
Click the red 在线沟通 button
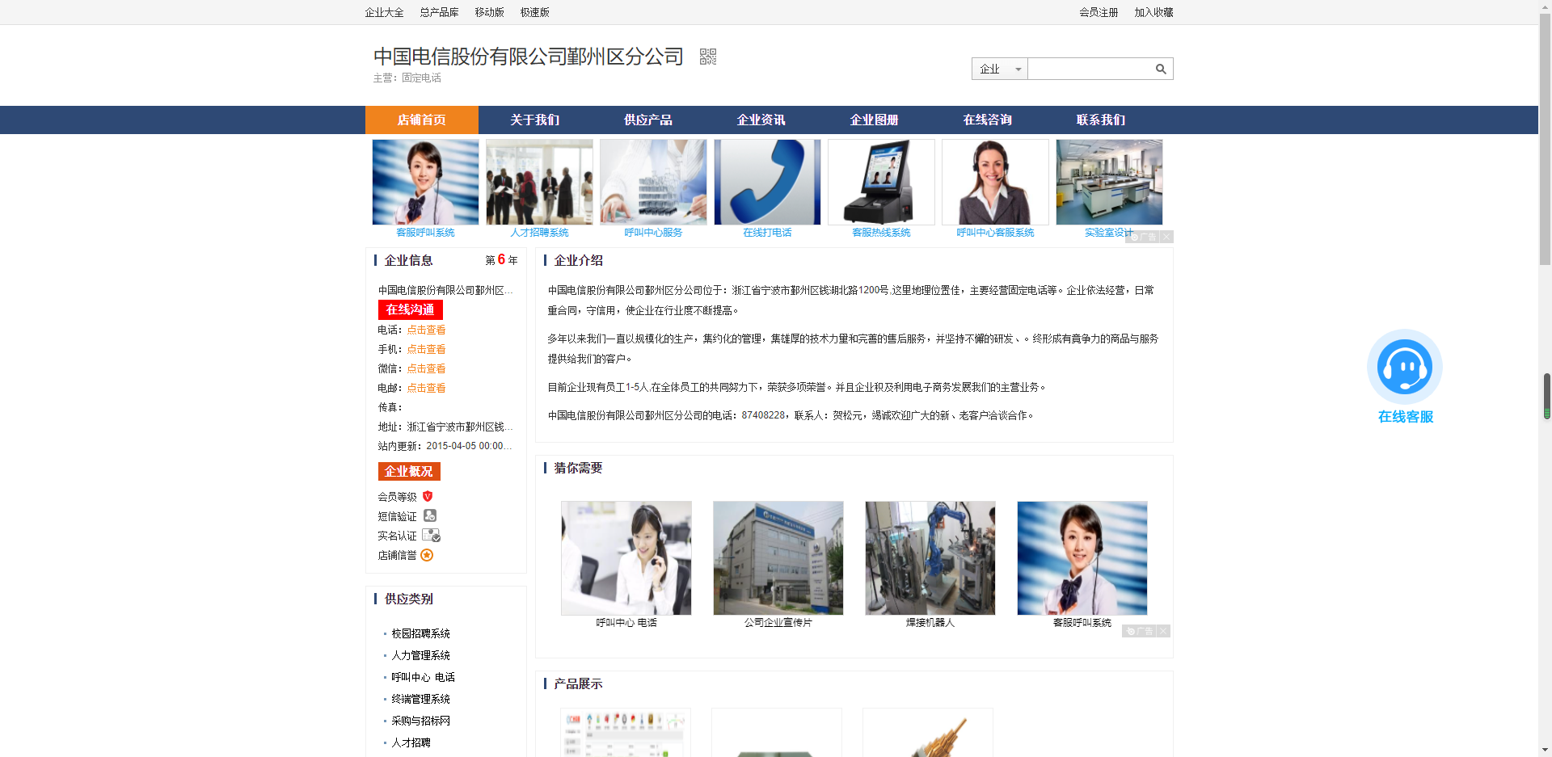pyautogui.click(x=410, y=309)
